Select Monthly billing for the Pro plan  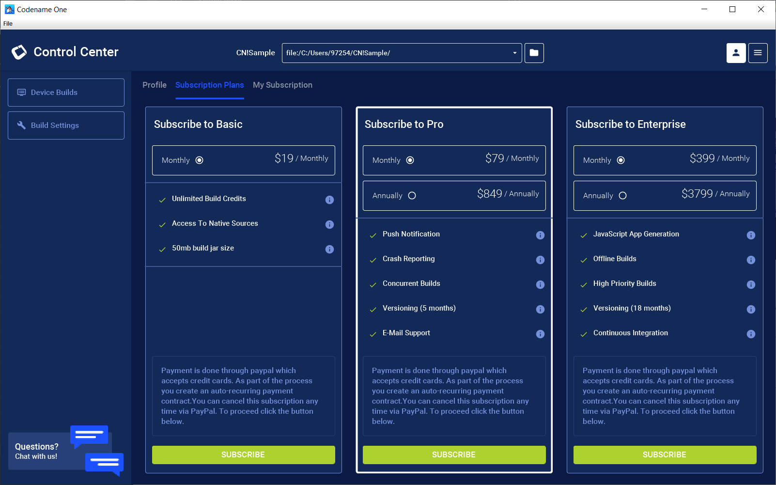pyautogui.click(x=410, y=160)
